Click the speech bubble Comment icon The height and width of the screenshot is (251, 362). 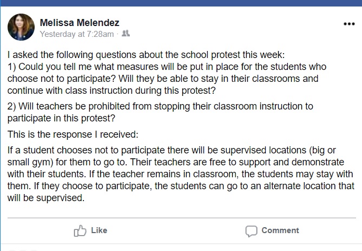click(251, 231)
